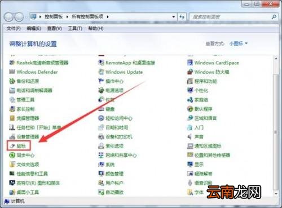Open 日期和时间 date and time icon
The height and width of the screenshot is (208, 282).
101,127
